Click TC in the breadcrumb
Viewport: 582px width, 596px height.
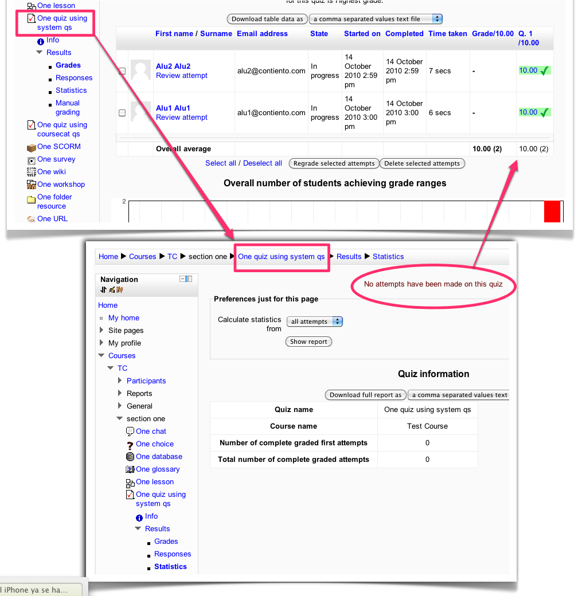click(x=173, y=257)
